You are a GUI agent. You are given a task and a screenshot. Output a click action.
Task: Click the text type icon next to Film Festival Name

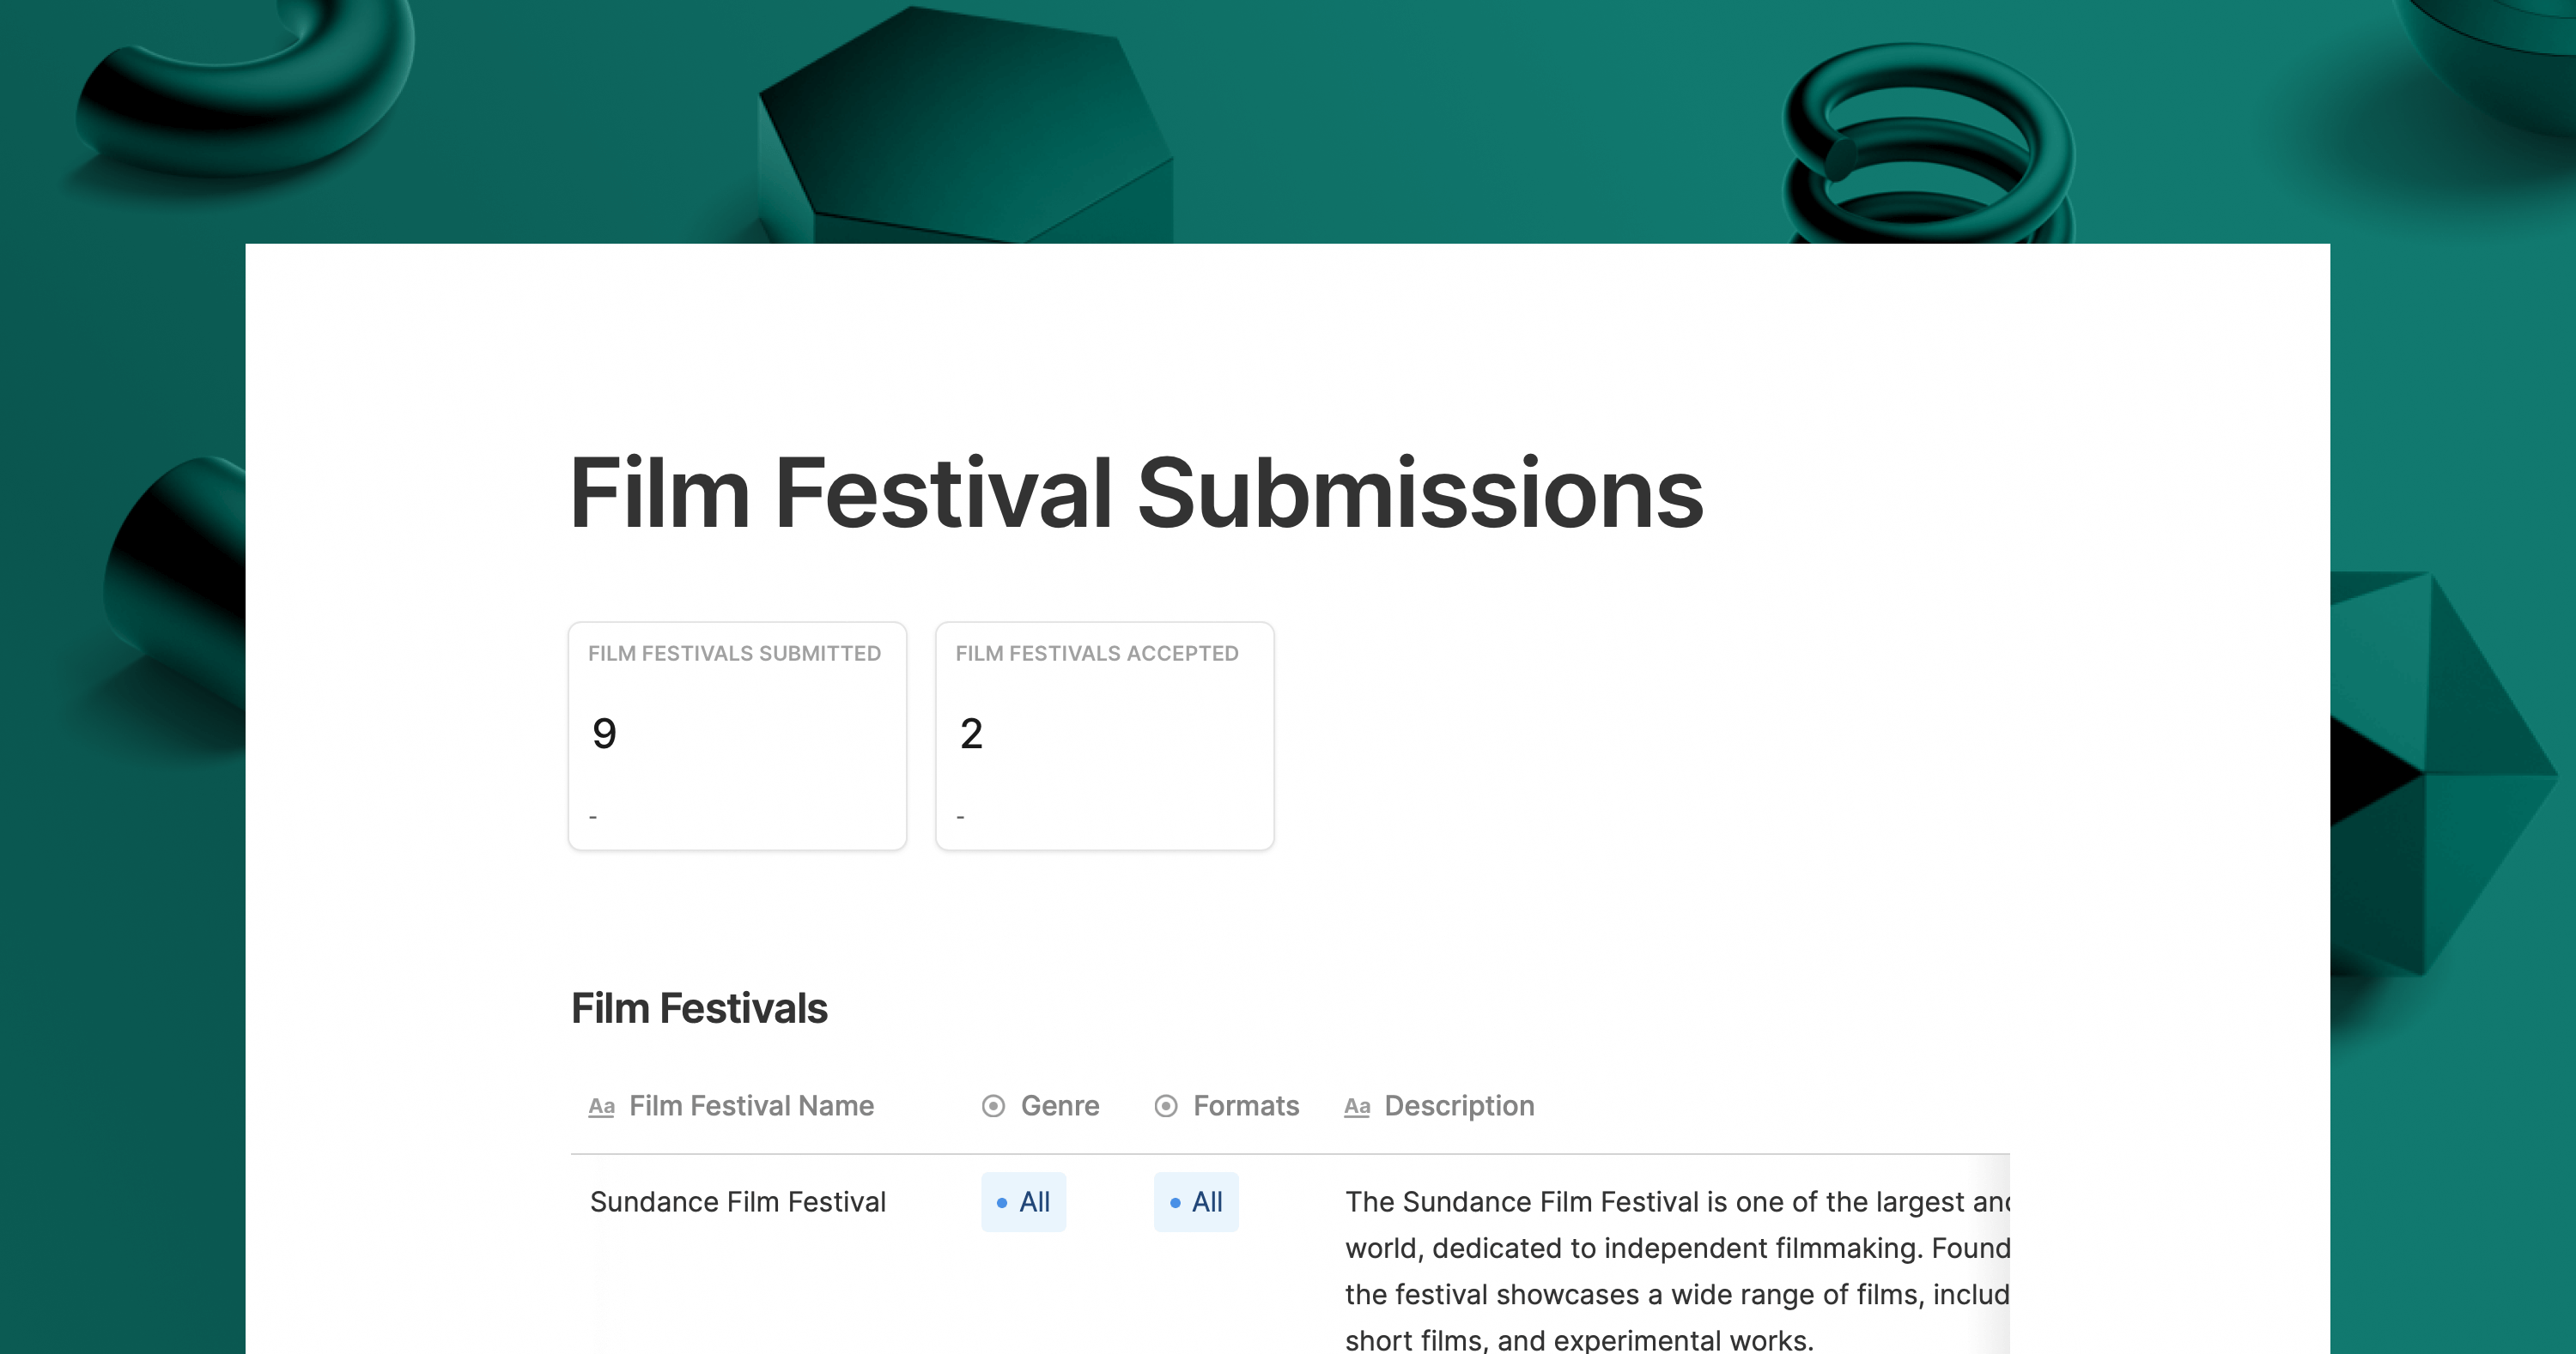click(601, 1105)
